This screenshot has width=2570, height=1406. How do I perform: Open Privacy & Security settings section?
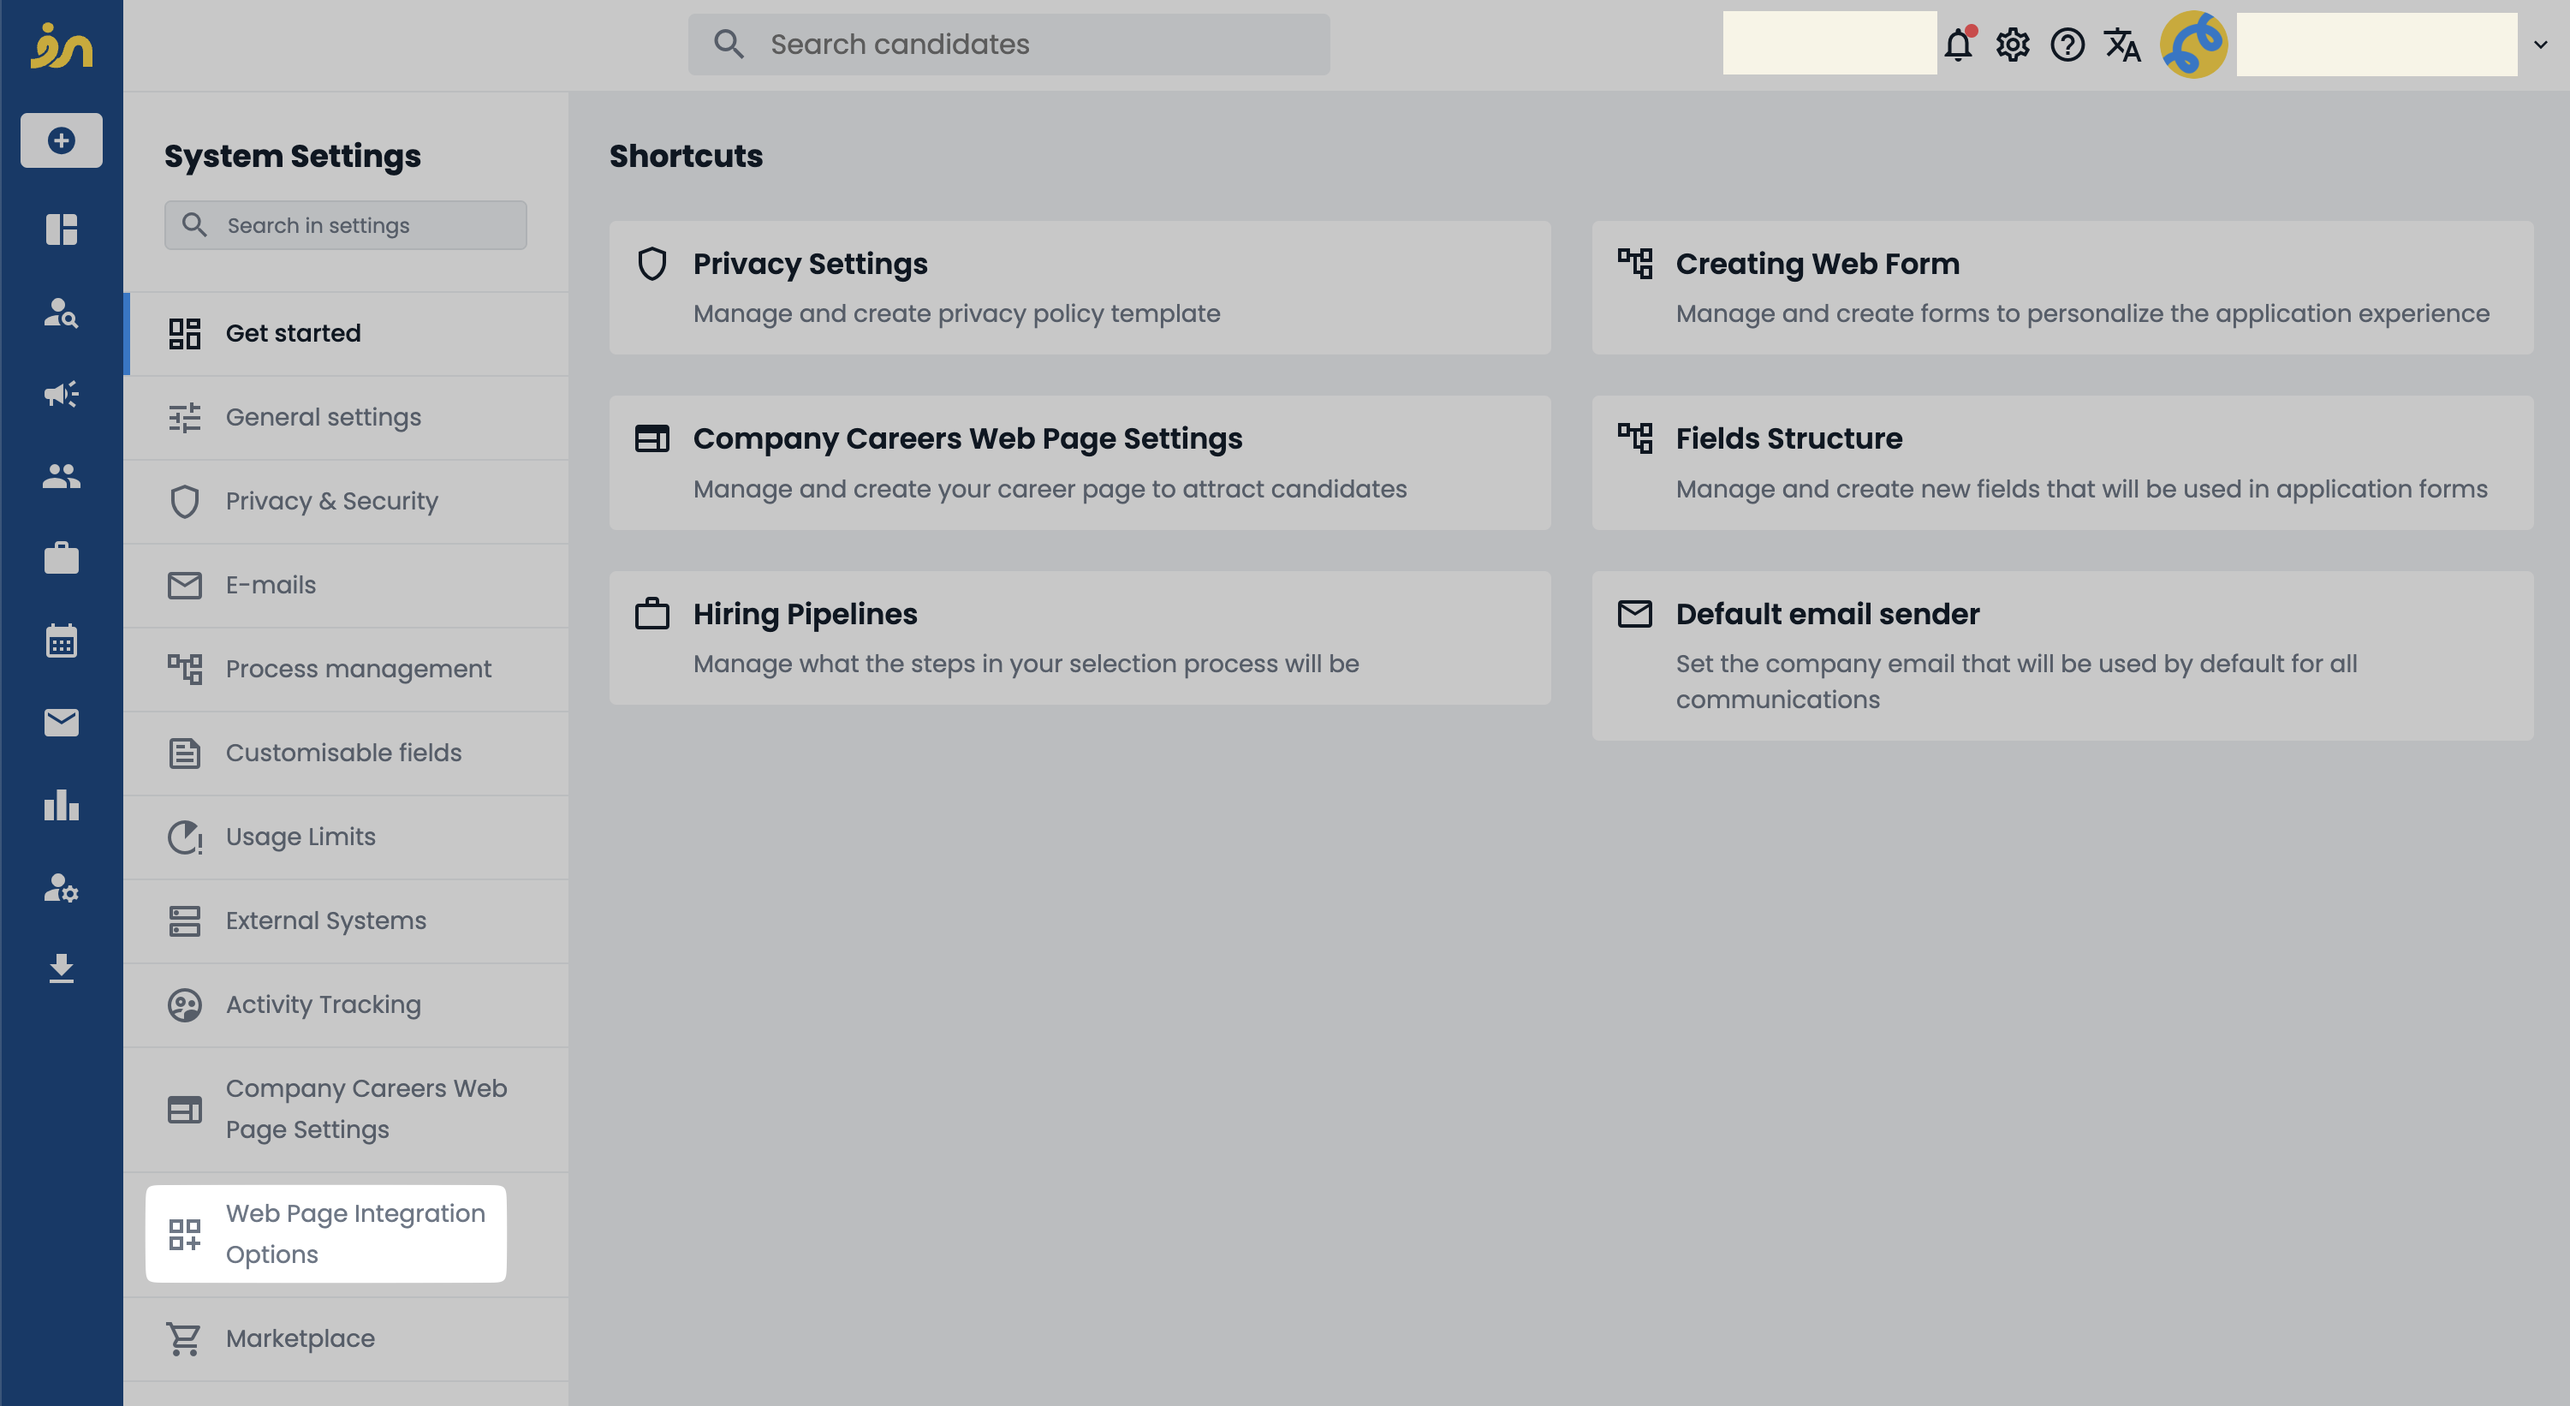pyautogui.click(x=331, y=501)
